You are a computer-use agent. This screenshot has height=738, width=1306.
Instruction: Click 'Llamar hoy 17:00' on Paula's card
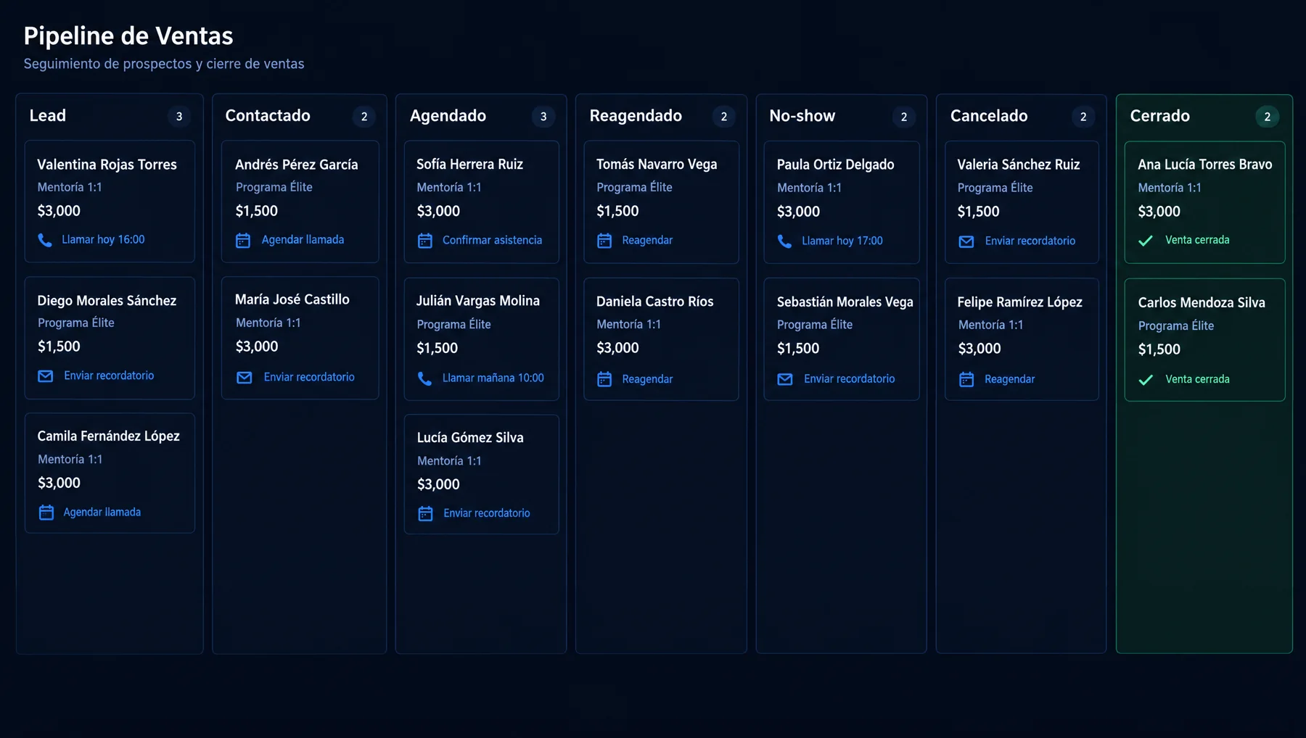842,241
